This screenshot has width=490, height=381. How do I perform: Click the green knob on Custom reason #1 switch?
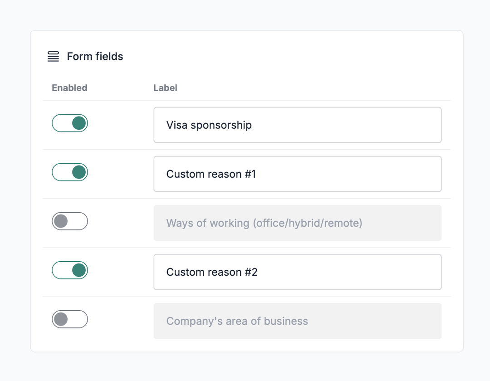(79, 172)
